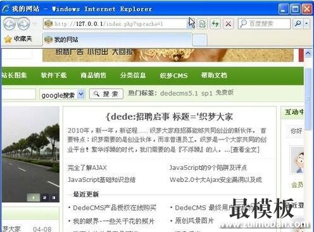This screenshot has width=314, height=232.
Task: Open the 站长图集 navigation item
Action: 15,75
